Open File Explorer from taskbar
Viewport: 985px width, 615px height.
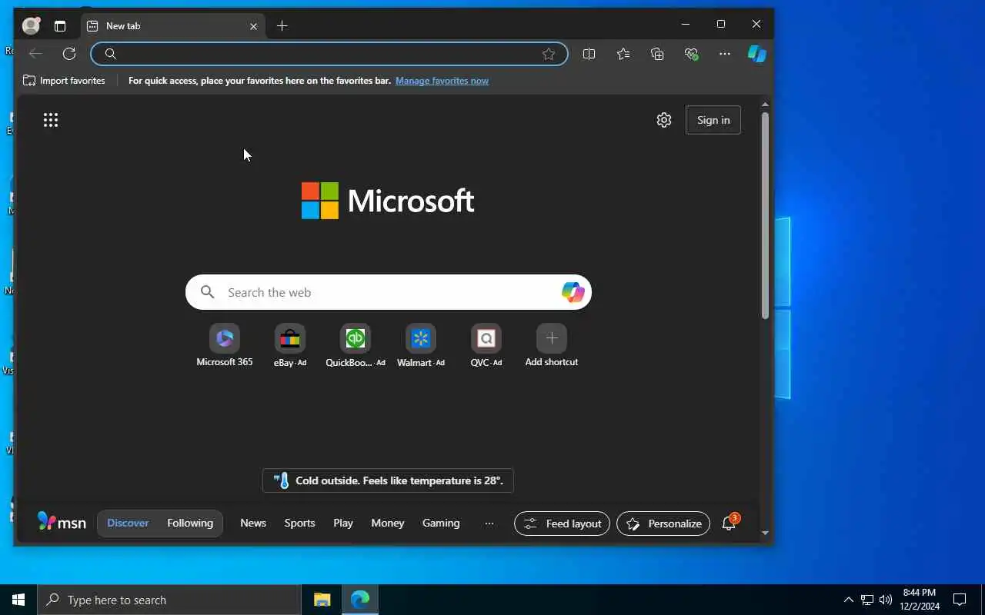point(322,600)
